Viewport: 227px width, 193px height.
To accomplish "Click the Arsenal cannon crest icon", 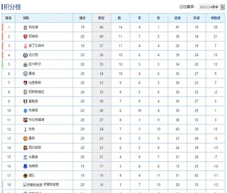I will (x=25, y=37).
